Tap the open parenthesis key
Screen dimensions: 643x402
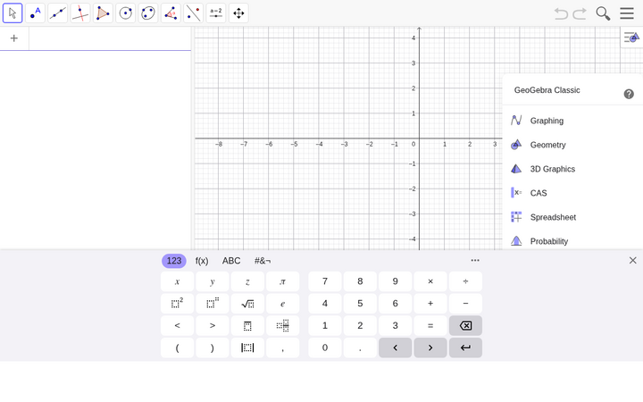click(177, 348)
